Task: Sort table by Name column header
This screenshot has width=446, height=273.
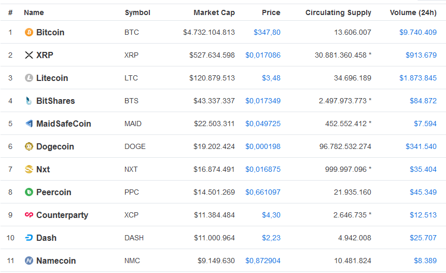Action: pyautogui.click(x=34, y=12)
